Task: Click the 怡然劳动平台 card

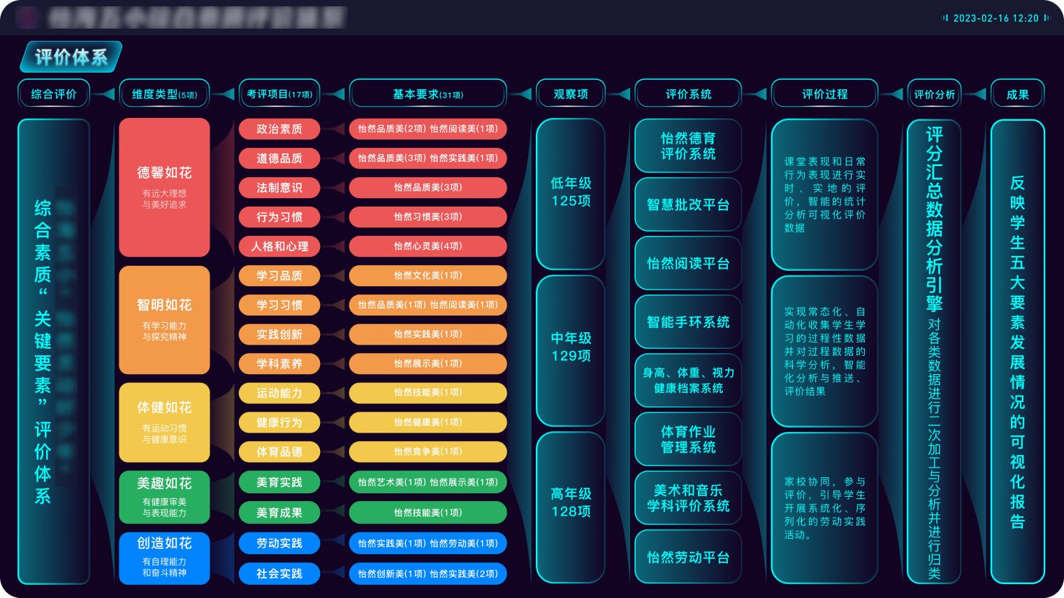Action: (x=687, y=558)
